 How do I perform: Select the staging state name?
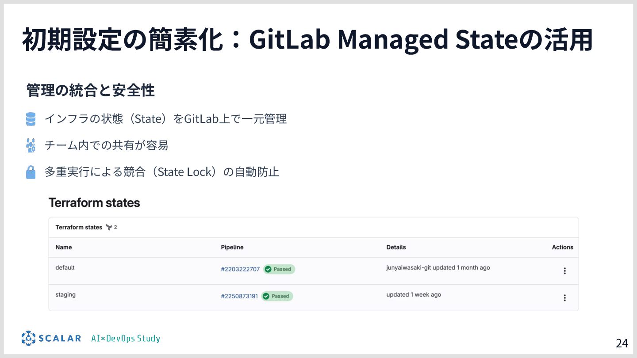click(65, 294)
